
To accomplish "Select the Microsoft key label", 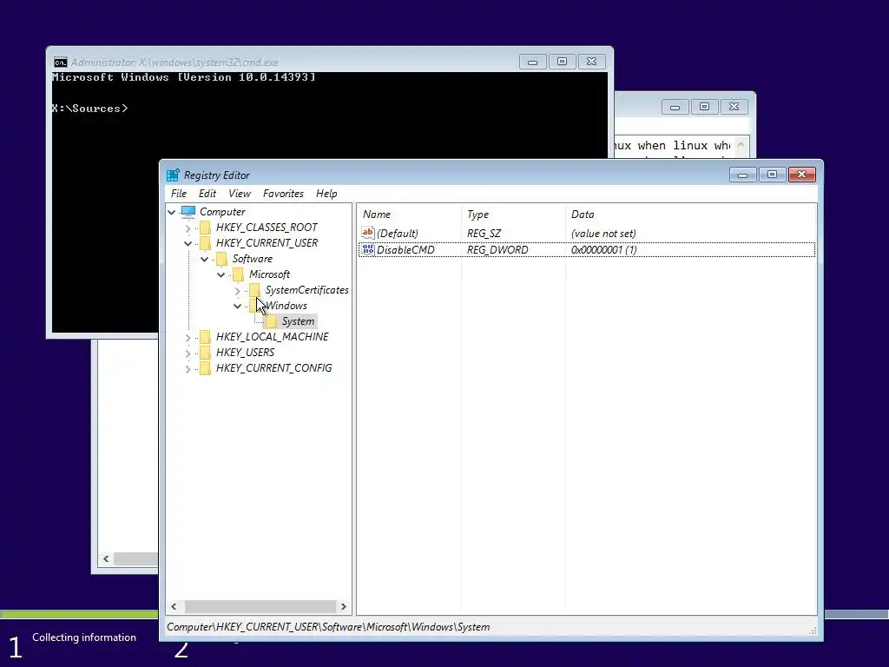I will 269,274.
